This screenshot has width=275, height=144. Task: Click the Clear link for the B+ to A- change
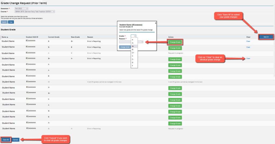pos(248,58)
